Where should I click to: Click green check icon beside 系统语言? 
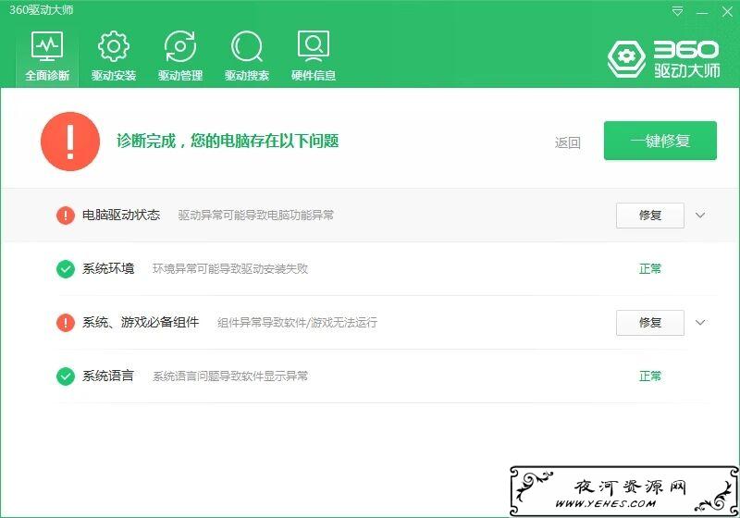[x=65, y=376]
